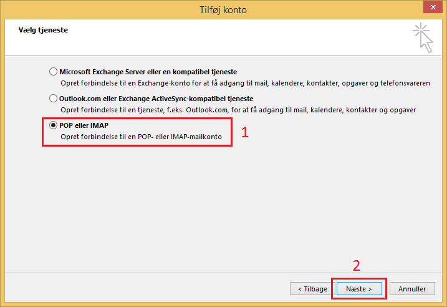Viewport: 447px width, 307px height.
Task: Click the red annotation number 1
Action: (245, 132)
